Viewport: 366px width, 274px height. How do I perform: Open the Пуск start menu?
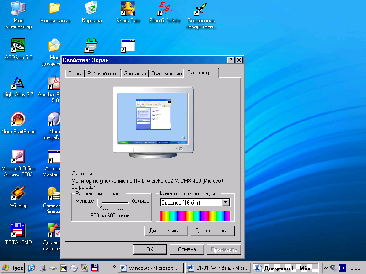coord(13,268)
